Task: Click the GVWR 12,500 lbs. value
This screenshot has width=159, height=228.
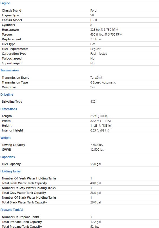Action: [x=97, y=150]
